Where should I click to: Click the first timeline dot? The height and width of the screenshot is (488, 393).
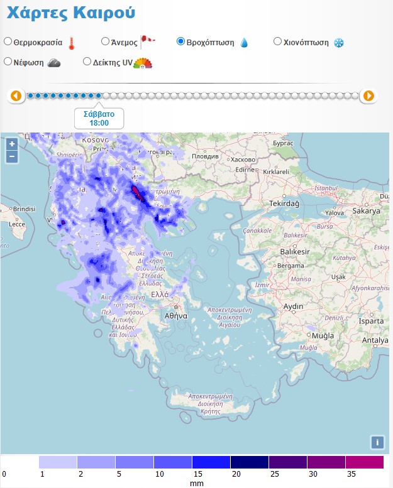pos(31,95)
